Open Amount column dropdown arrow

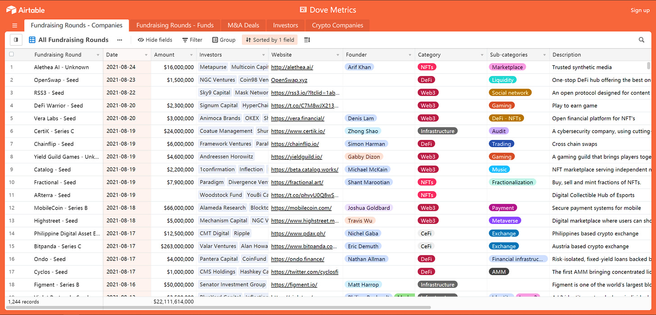[191, 55]
